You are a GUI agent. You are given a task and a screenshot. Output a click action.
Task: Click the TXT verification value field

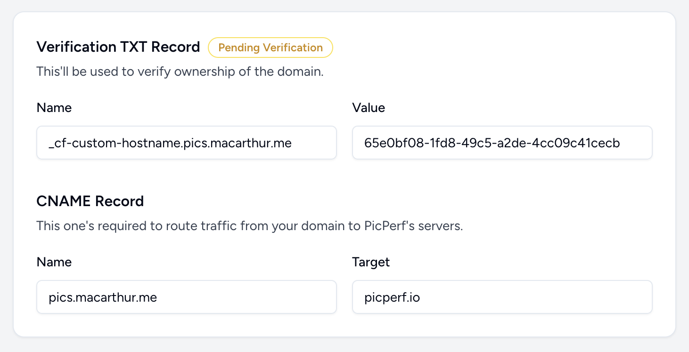pos(502,143)
